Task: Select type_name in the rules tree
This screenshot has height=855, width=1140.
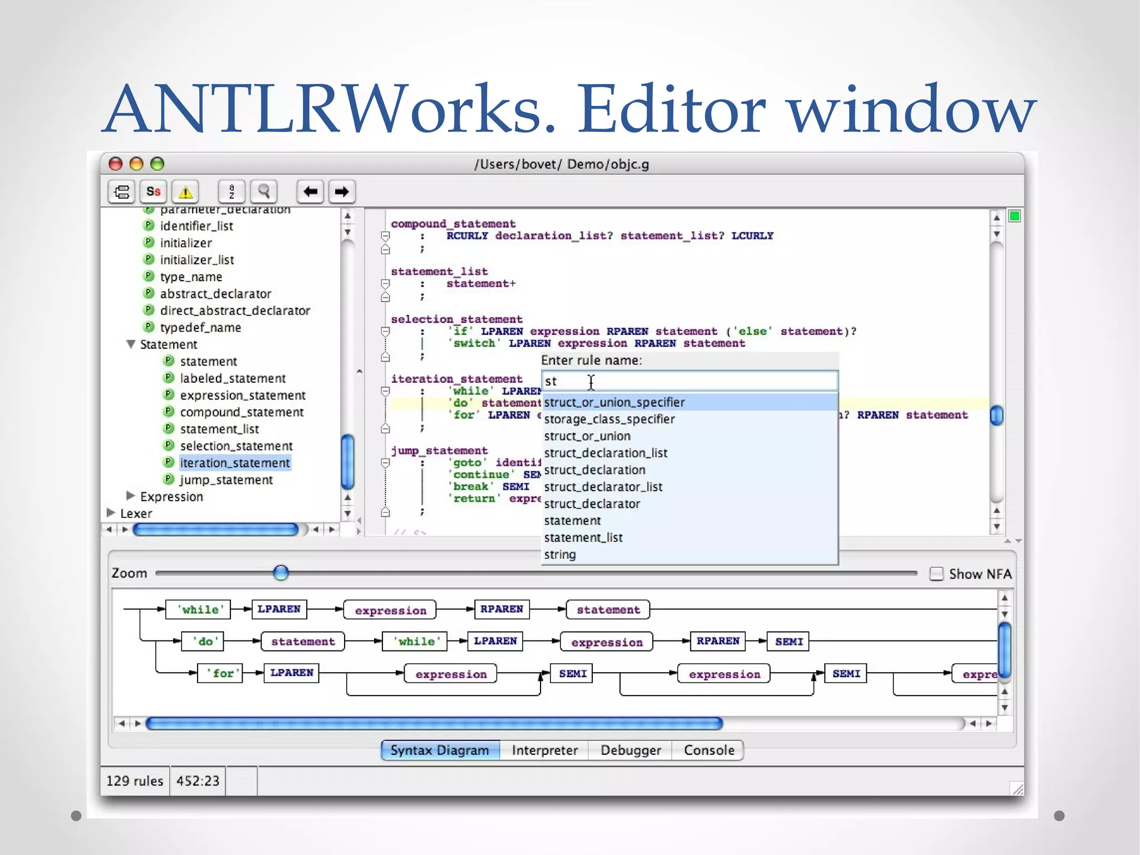Action: 191,277
